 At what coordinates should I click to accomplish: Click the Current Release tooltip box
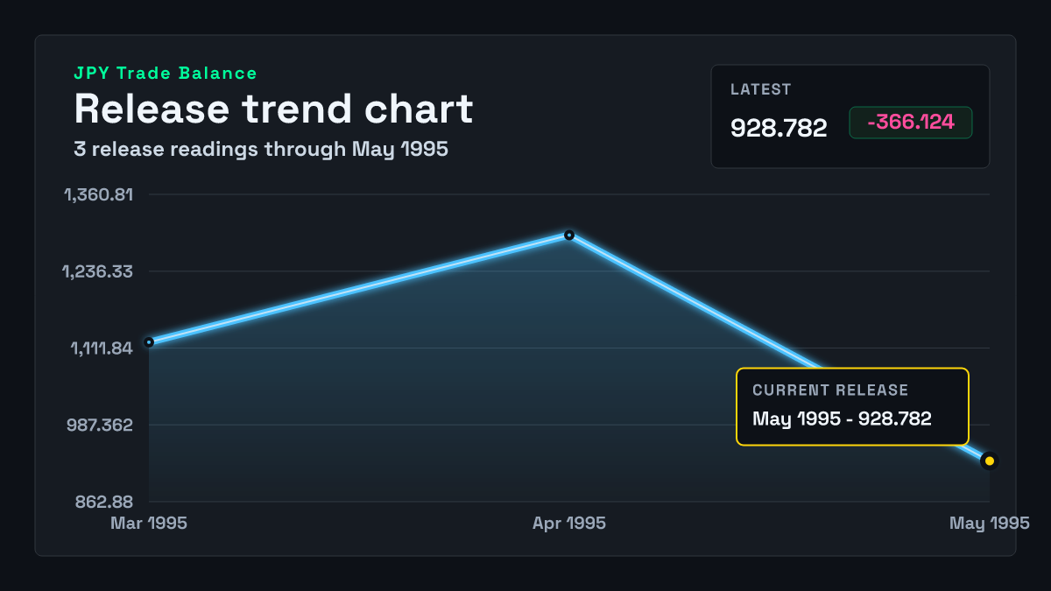[852, 406]
